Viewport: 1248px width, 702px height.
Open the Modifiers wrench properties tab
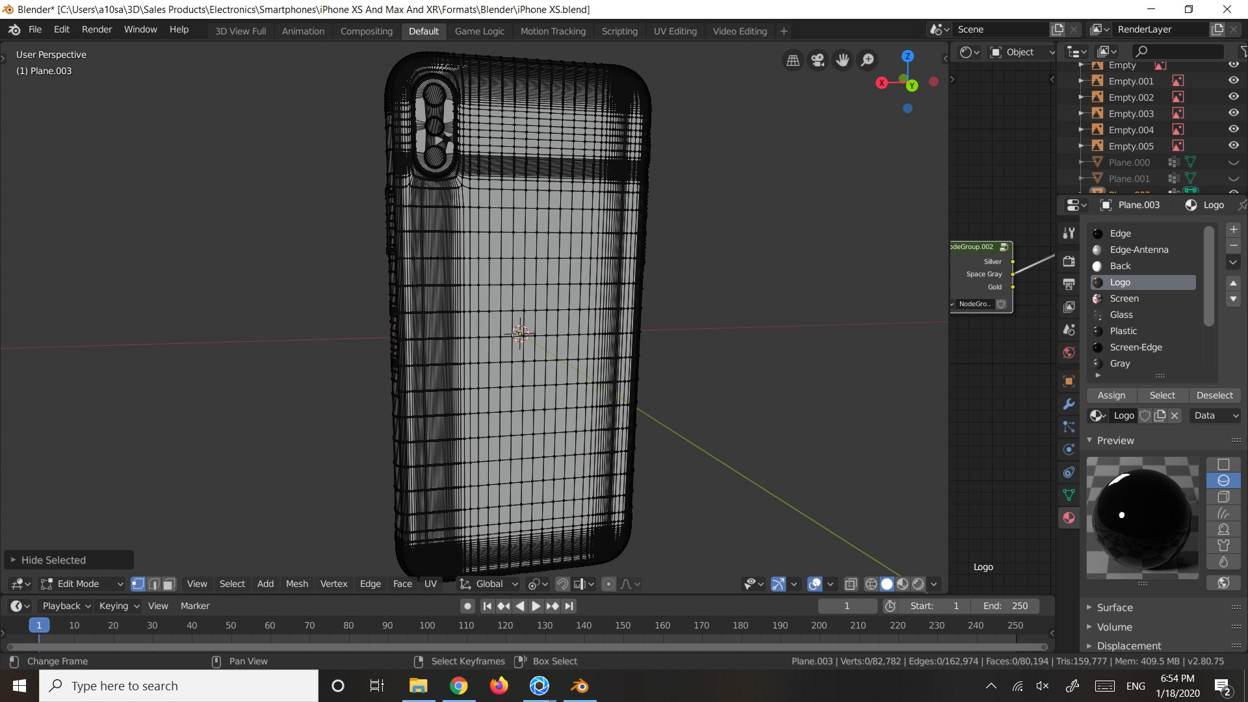click(x=1069, y=404)
